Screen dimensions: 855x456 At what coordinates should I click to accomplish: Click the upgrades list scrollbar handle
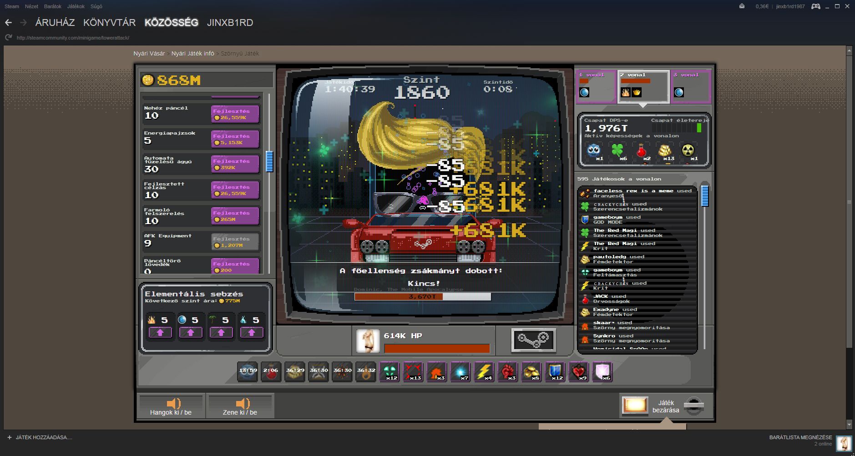(x=269, y=161)
